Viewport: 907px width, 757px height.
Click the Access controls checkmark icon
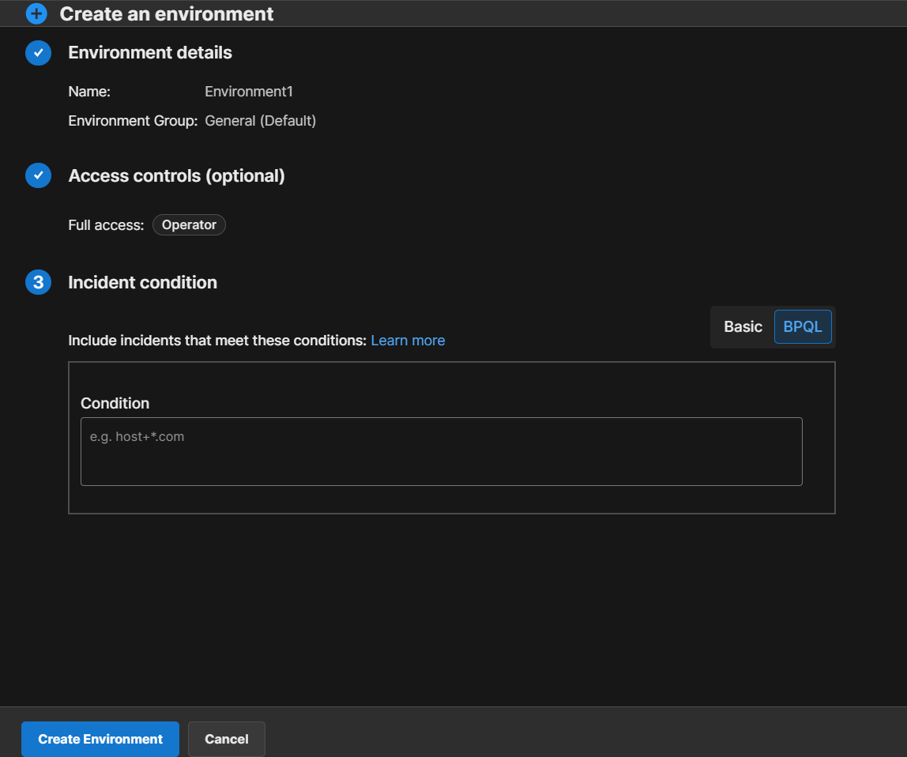38,175
